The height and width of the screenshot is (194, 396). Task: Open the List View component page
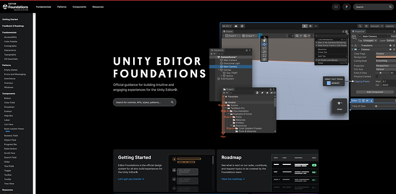pyautogui.click(x=8, y=124)
